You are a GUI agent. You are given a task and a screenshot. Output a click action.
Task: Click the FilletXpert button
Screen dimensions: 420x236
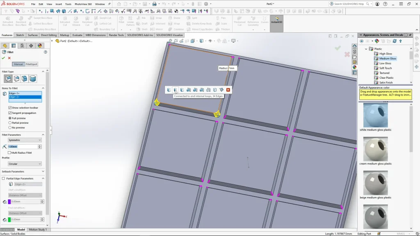pyautogui.click(x=32, y=64)
